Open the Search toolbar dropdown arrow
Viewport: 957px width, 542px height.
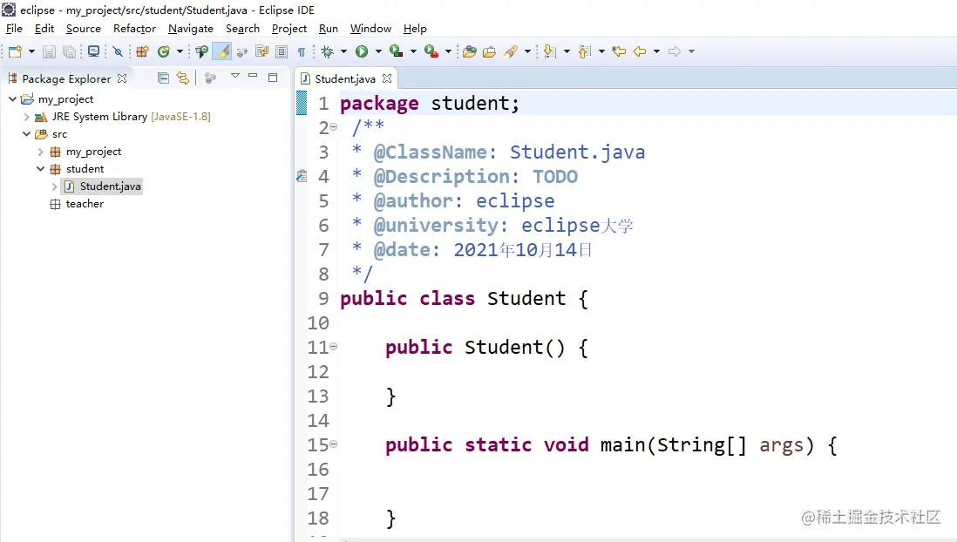point(527,52)
